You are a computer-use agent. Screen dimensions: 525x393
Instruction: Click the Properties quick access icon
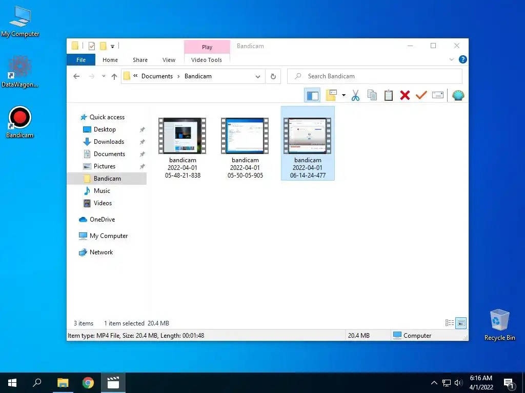coord(91,46)
